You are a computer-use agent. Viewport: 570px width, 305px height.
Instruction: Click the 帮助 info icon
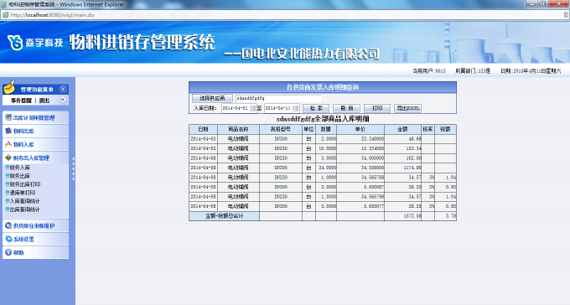pyautogui.click(x=8, y=252)
